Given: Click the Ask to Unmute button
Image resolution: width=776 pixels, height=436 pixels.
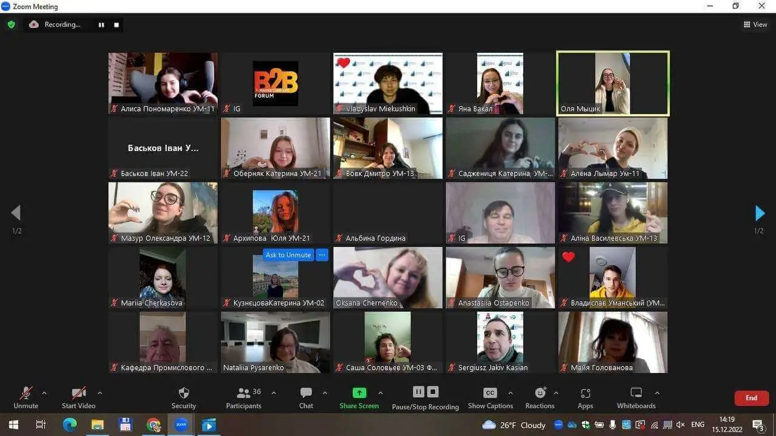Looking at the screenshot, I should click(288, 255).
